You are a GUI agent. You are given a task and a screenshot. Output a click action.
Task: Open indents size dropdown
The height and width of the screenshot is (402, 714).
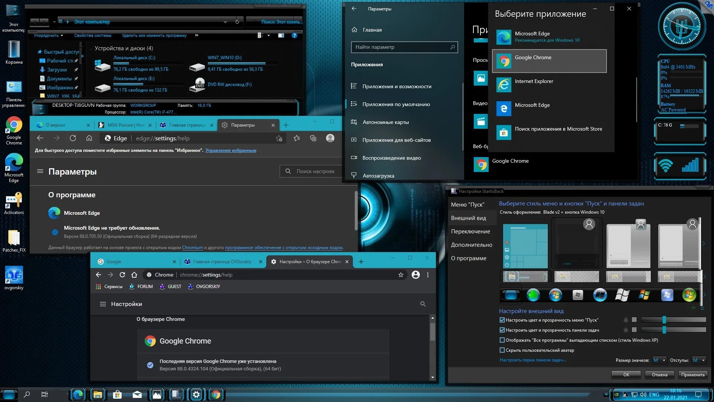(x=699, y=360)
